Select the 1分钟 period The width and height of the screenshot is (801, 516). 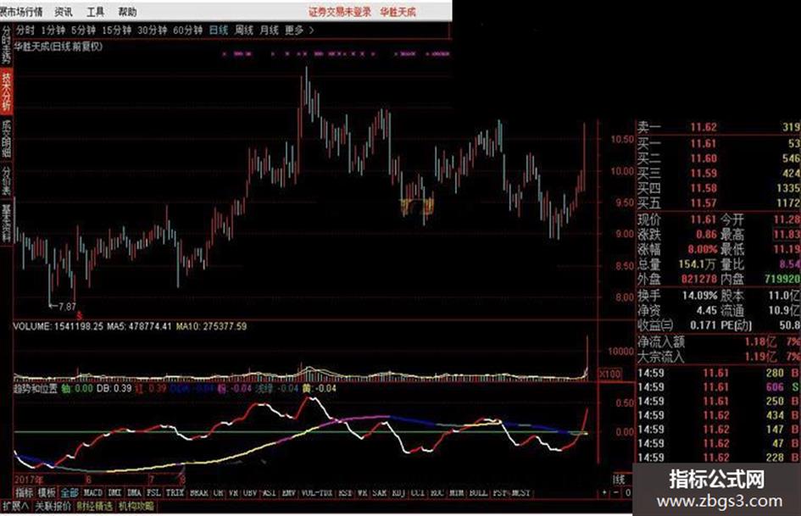(53, 31)
